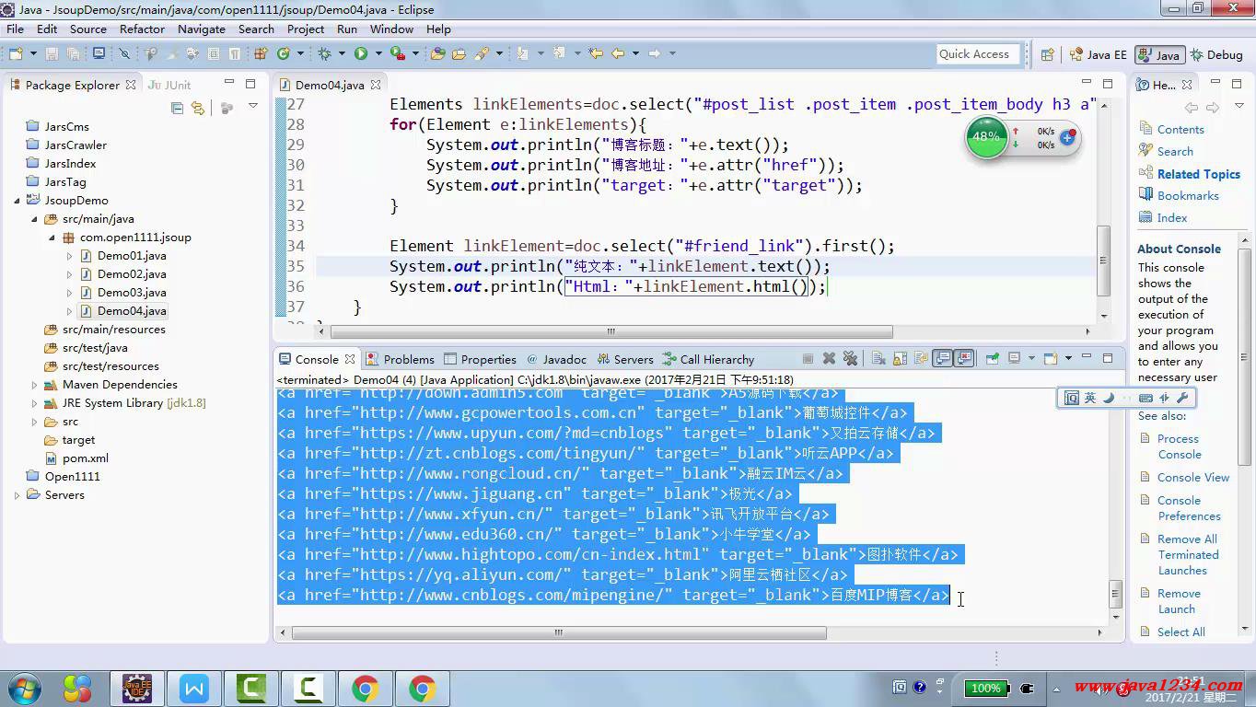Click the first Camtasia green C taskbar icon
This screenshot has width=1256, height=707.
(251, 688)
